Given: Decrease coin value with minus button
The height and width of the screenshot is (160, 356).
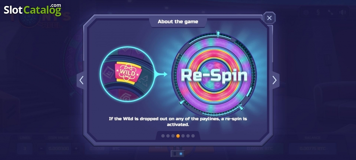Looking at the screenshot, I should [x=42, y=148].
